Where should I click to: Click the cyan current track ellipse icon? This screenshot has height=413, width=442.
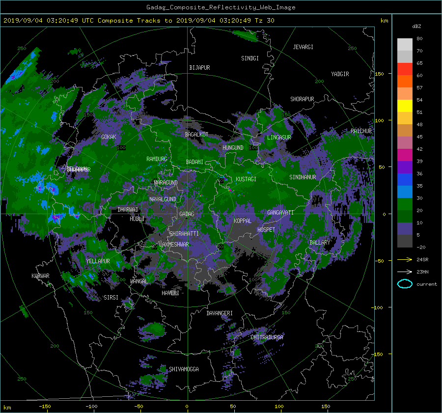point(405,284)
